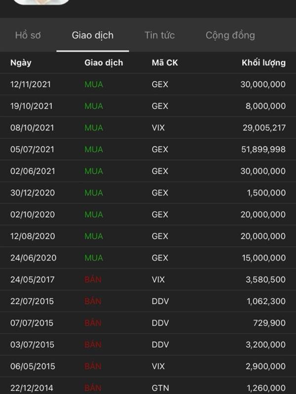Viewport: 296px width, 394px height.
Task: Select the 51,899,998 GEX purchase row
Action: click(148, 149)
